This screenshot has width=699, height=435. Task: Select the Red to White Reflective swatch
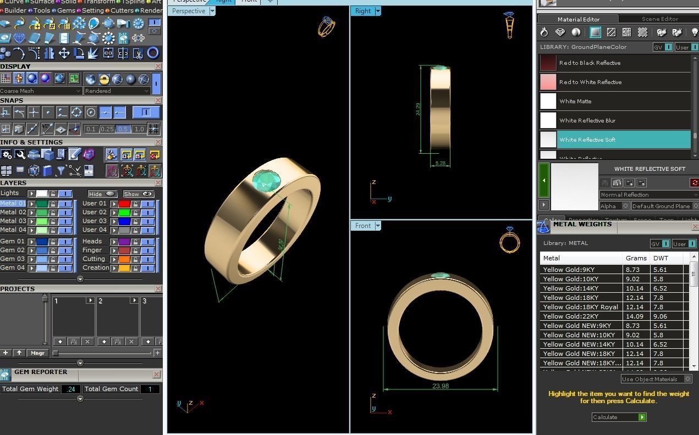tap(548, 82)
